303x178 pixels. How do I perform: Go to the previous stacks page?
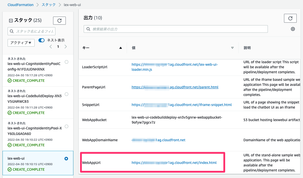click(51, 47)
